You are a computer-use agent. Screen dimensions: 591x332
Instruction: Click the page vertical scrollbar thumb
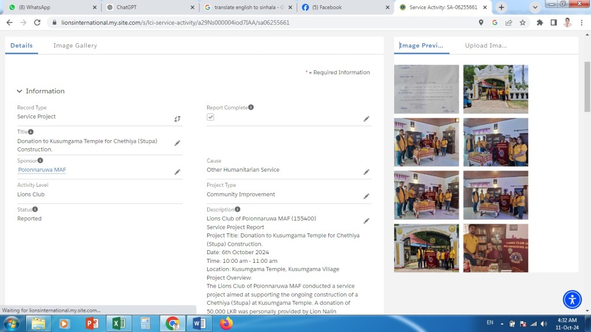(587, 86)
